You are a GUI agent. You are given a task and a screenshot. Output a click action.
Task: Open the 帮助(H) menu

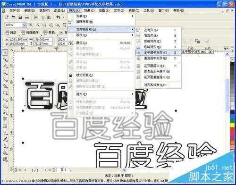click(178, 10)
